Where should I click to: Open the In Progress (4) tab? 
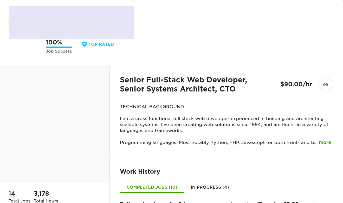click(x=210, y=187)
